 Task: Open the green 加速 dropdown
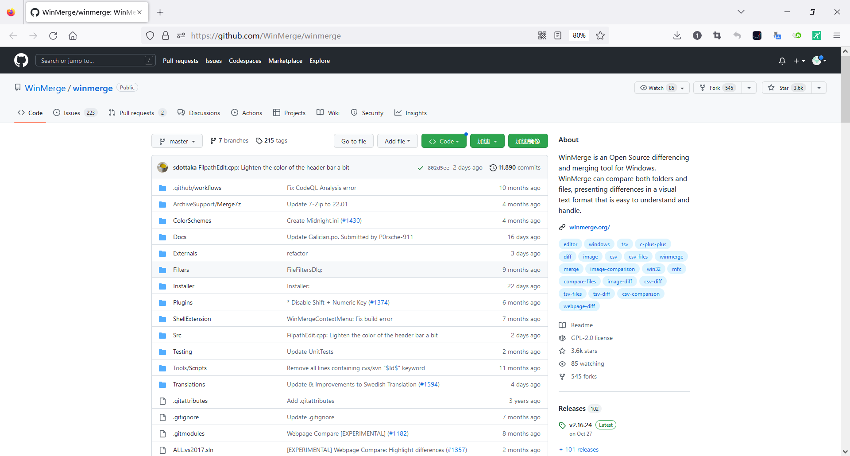coord(487,141)
